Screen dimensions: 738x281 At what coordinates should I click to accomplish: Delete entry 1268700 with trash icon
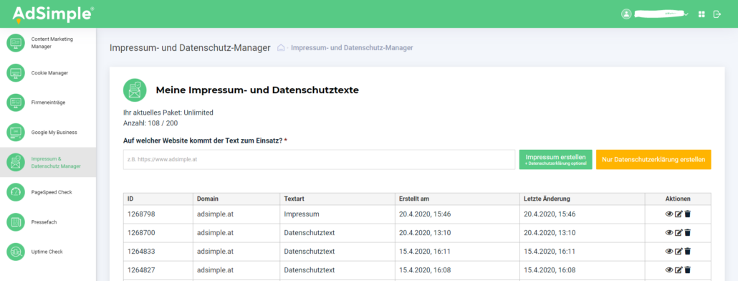(x=688, y=232)
